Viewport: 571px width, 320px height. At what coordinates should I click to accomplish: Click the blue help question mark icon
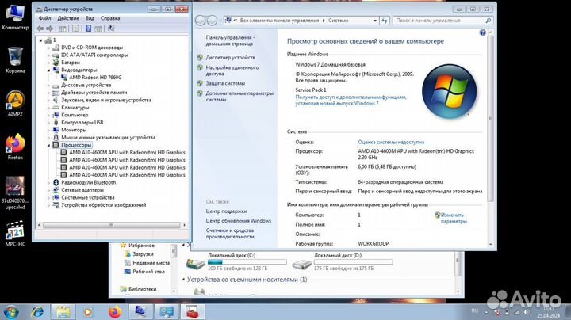[x=482, y=32]
